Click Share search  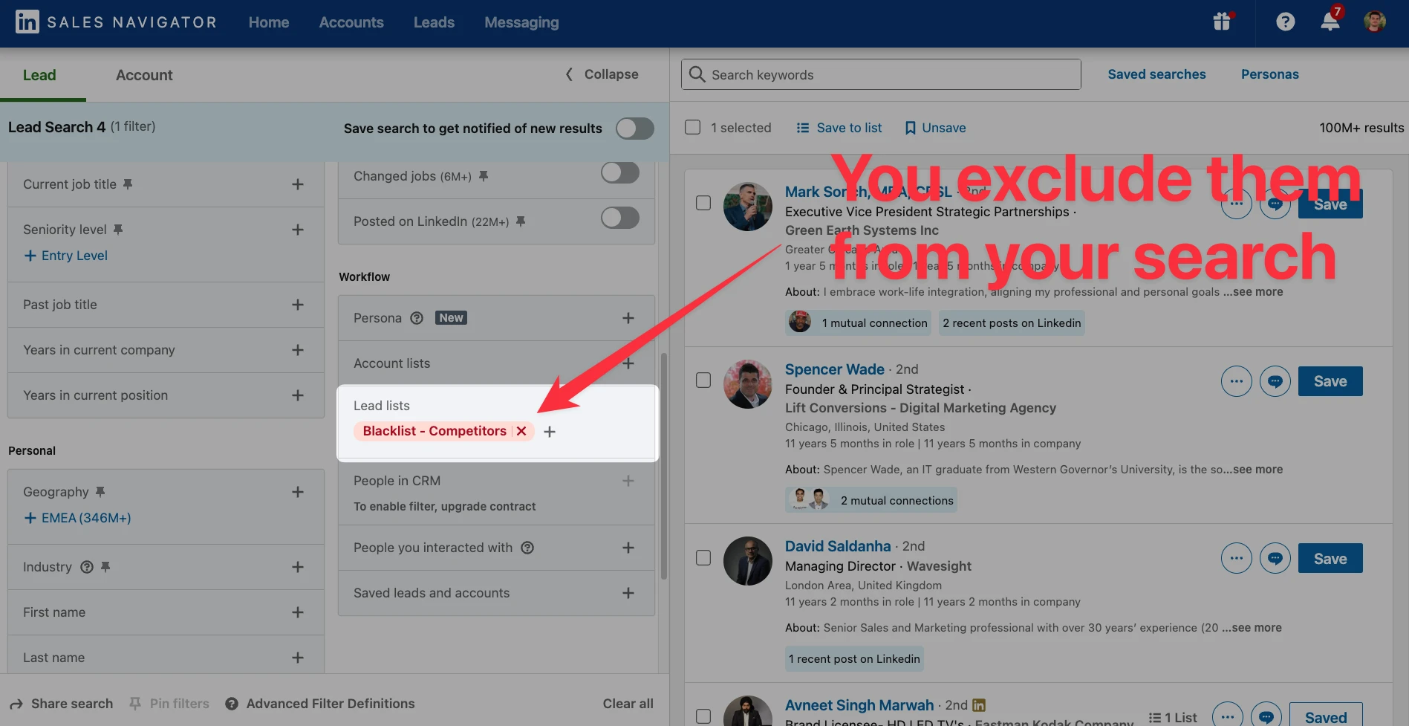point(62,704)
